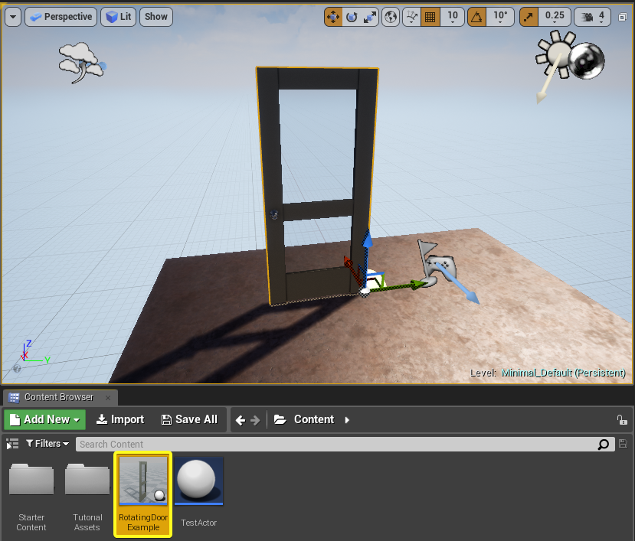Screen dimensions: 635x541
Task: Adjust the camera speed setting
Action: (592, 16)
